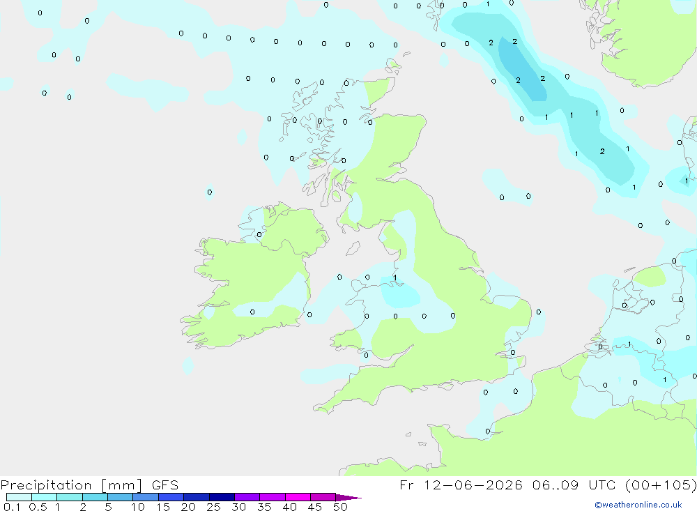Click the legend label '30'
The width and height of the screenshot is (697, 511).
238,507
